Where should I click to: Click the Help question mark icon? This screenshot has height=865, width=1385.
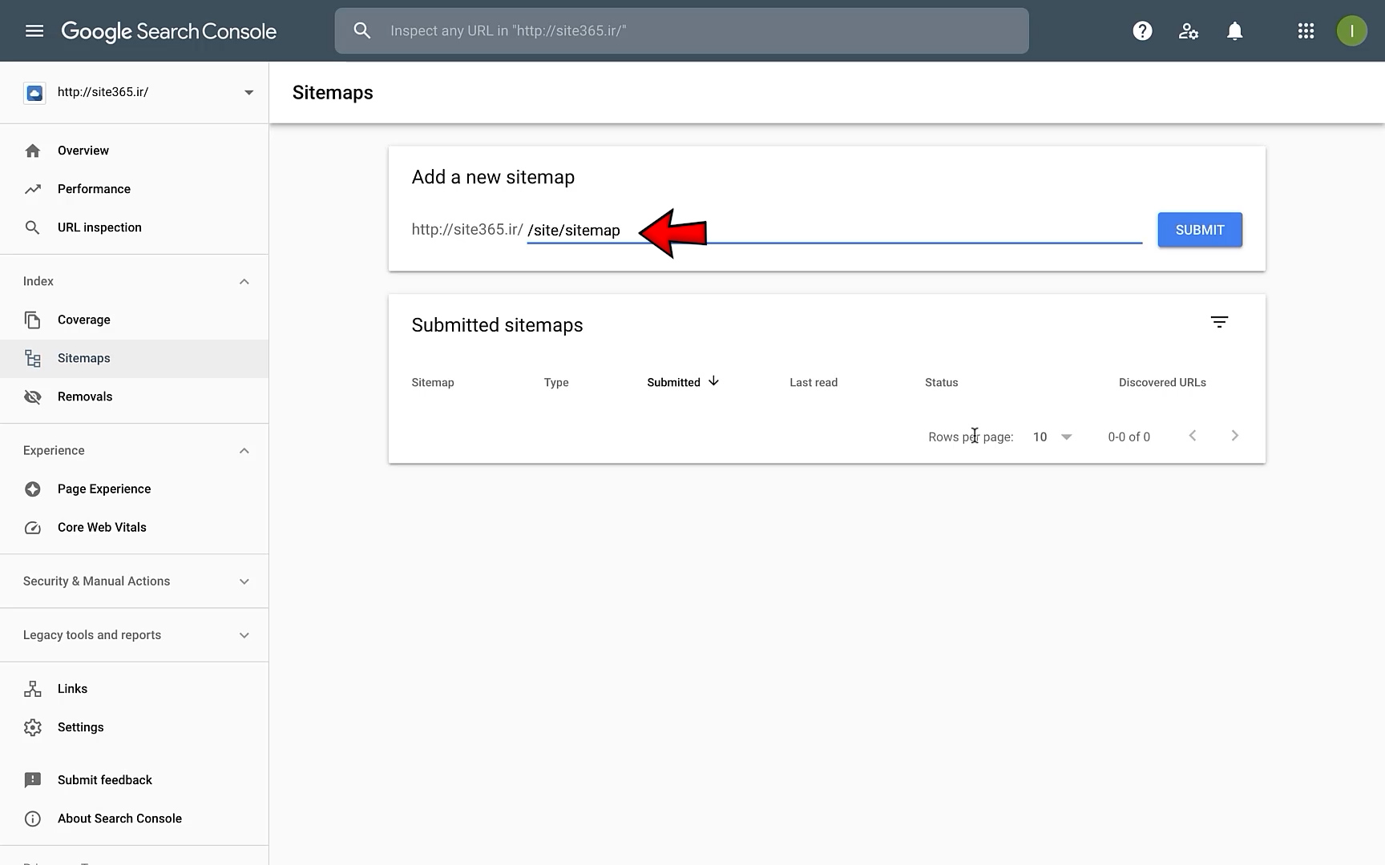pos(1142,31)
